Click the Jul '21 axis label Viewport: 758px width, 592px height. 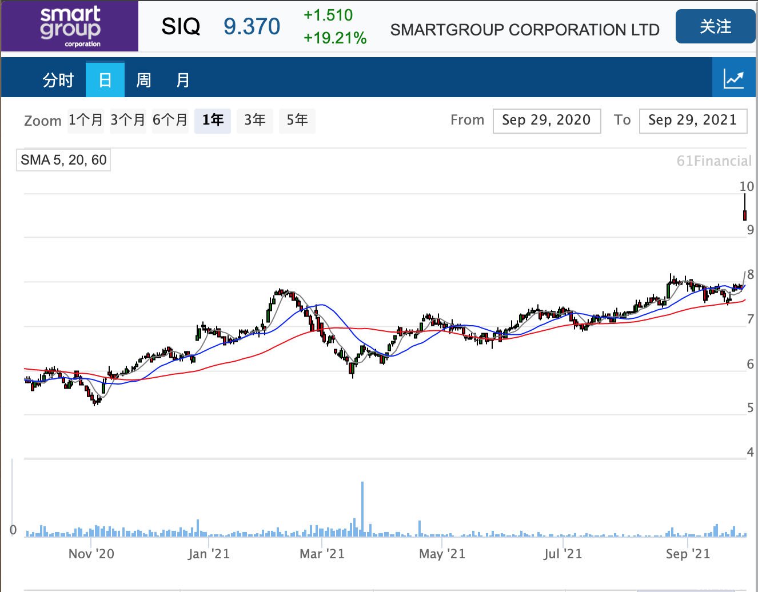pos(562,554)
